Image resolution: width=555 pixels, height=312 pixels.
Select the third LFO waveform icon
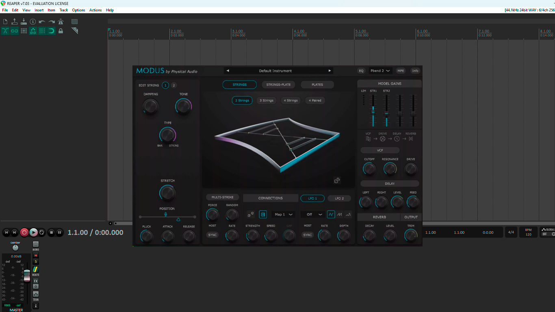click(348, 214)
